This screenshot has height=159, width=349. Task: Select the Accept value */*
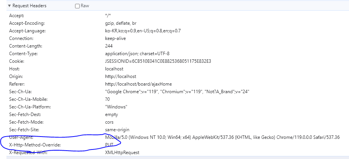point(108,16)
